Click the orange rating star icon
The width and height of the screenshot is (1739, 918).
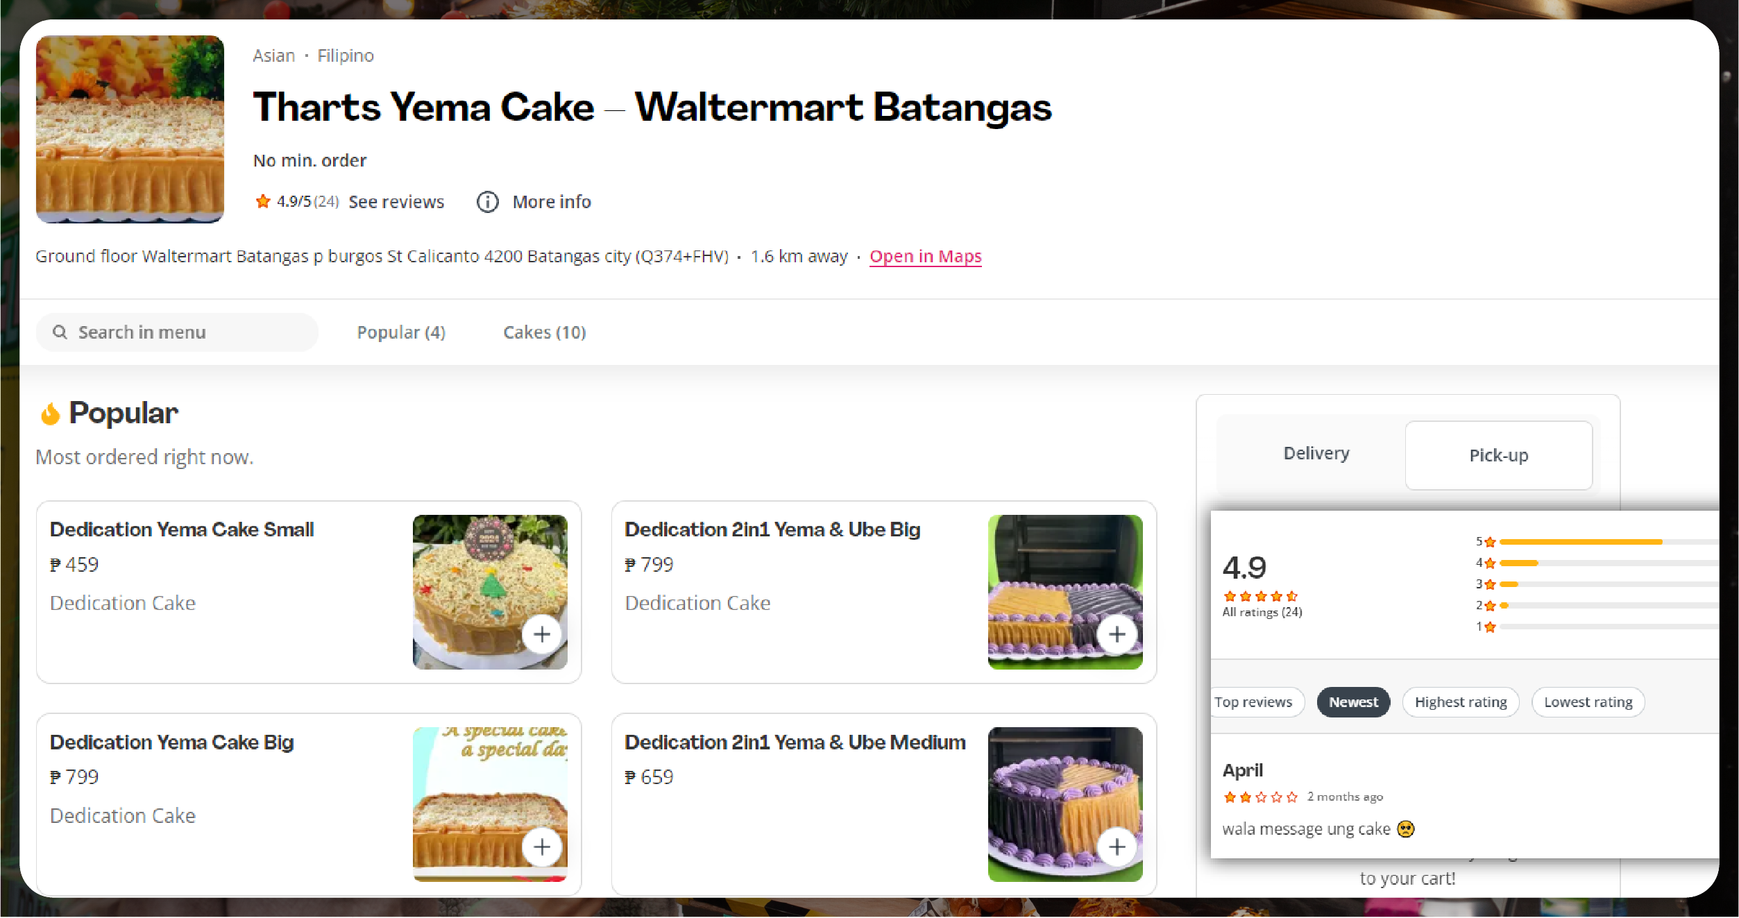tap(262, 201)
